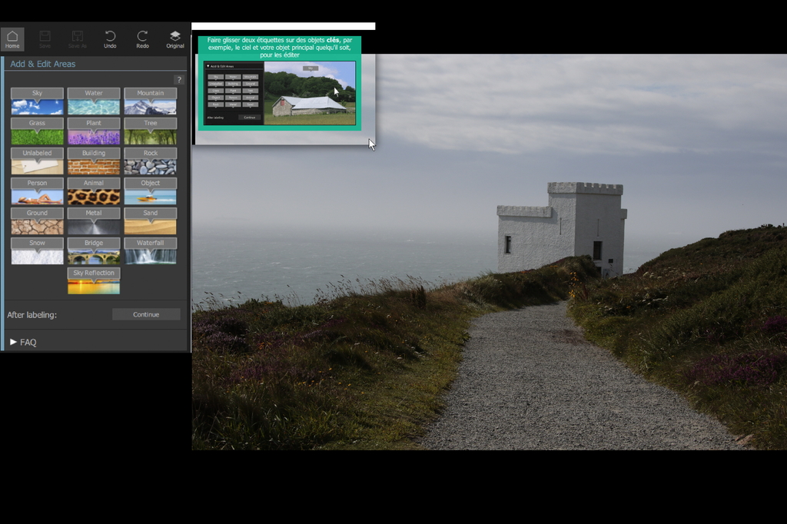
Task: Select the Person label tile
Action: 36,188
